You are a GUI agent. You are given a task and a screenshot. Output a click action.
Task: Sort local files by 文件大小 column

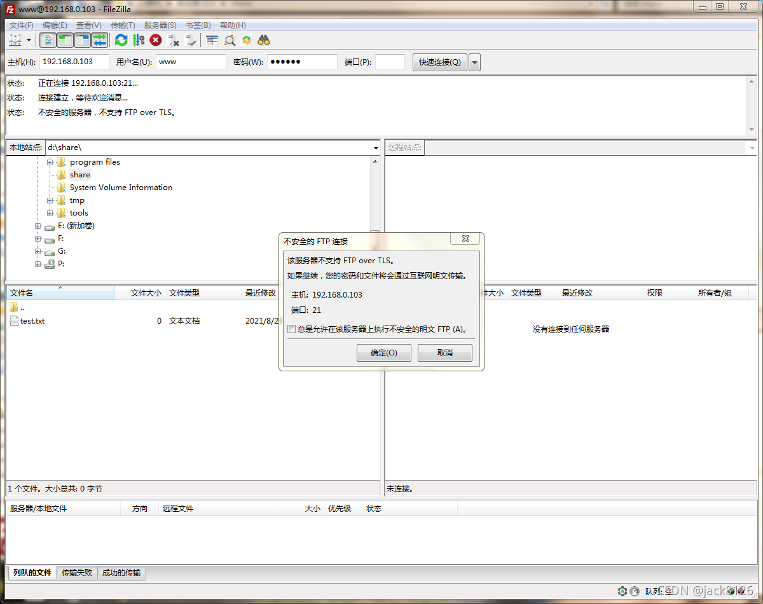coord(140,293)
